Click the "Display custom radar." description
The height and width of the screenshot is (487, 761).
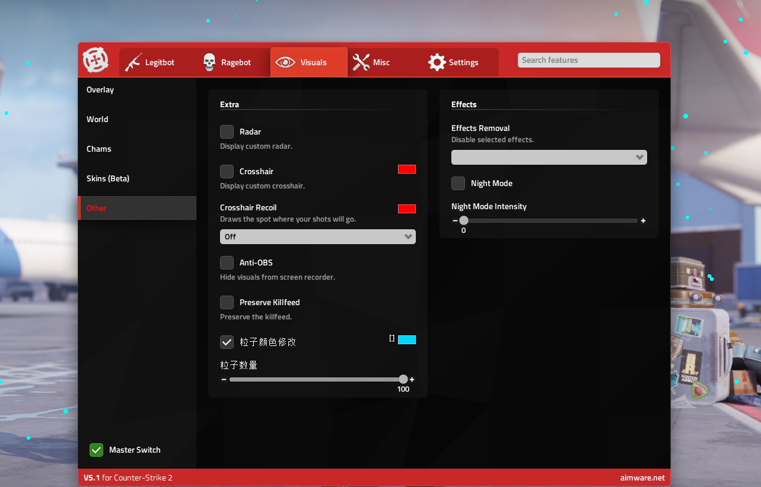coord(256,146)
